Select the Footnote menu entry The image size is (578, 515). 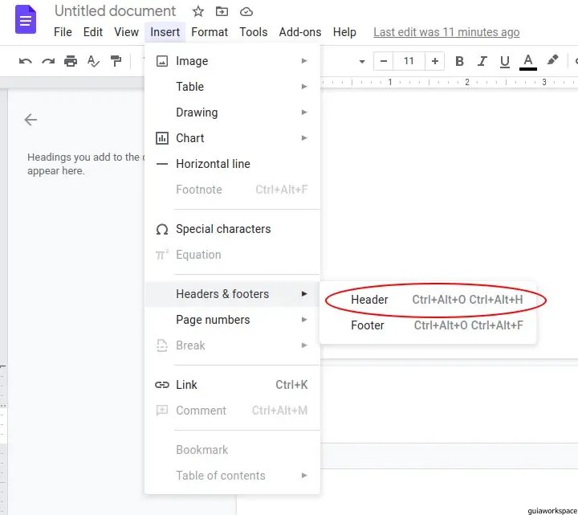click(x=232, y=190)
